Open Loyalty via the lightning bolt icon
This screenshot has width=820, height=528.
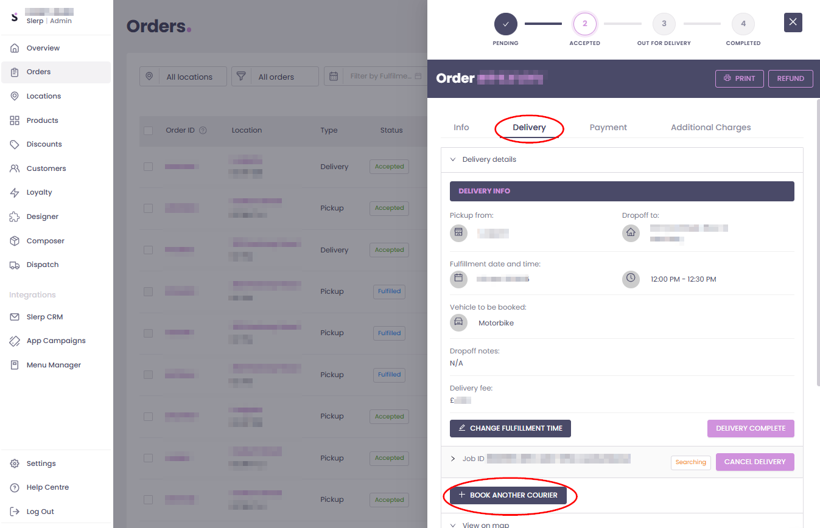pyautogui.click(x=15, y=193)
